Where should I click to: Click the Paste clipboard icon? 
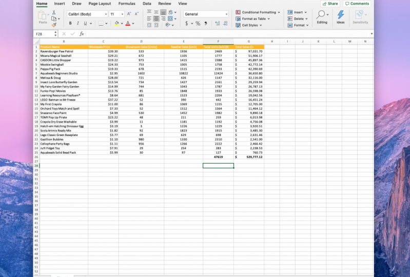42,15
